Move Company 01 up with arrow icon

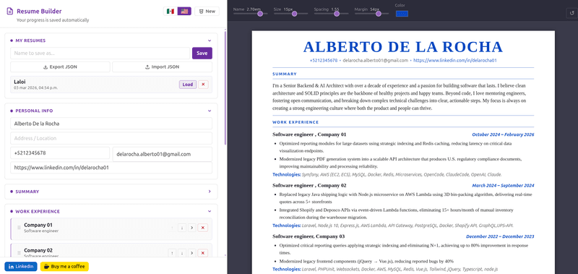172,228
